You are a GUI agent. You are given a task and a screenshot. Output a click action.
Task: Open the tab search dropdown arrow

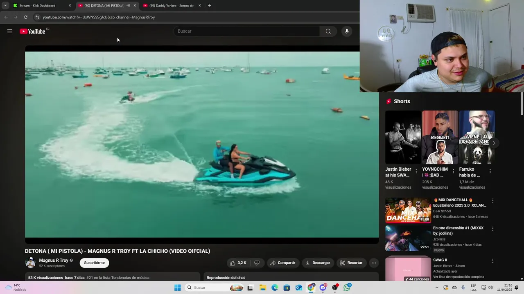click(5, 6)
